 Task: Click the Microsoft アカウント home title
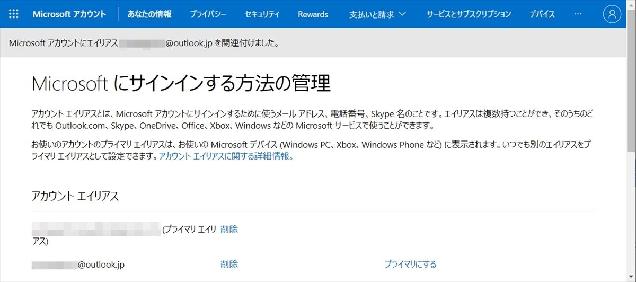click(69, 14)
